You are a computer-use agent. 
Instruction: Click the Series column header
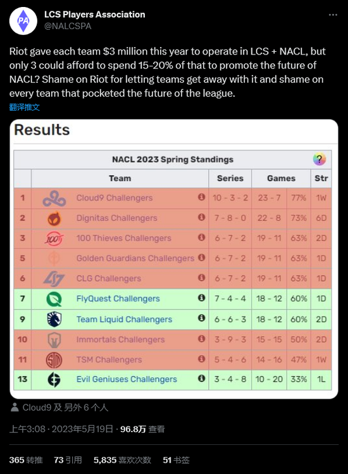[x=230, y=178]
